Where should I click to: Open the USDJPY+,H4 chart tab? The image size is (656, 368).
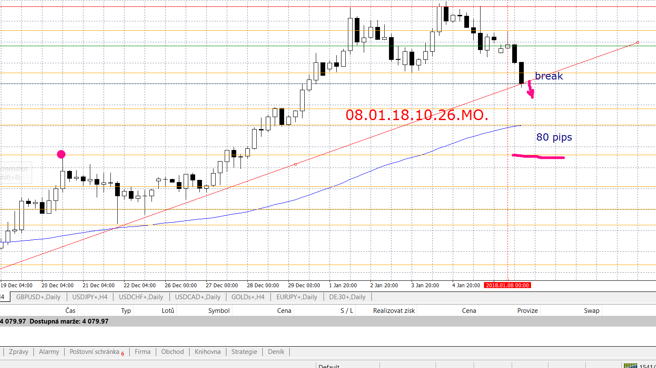click(90, 297)
